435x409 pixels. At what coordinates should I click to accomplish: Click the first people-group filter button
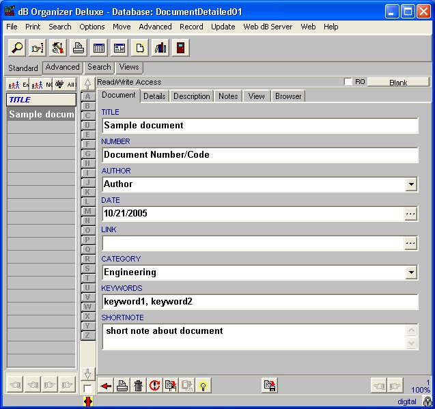click(x=18, y=85)
